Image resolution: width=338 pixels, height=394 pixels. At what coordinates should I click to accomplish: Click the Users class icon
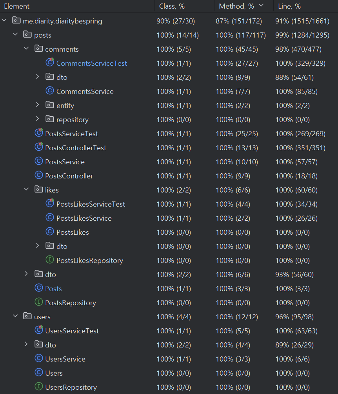click(x=38, y=372)
